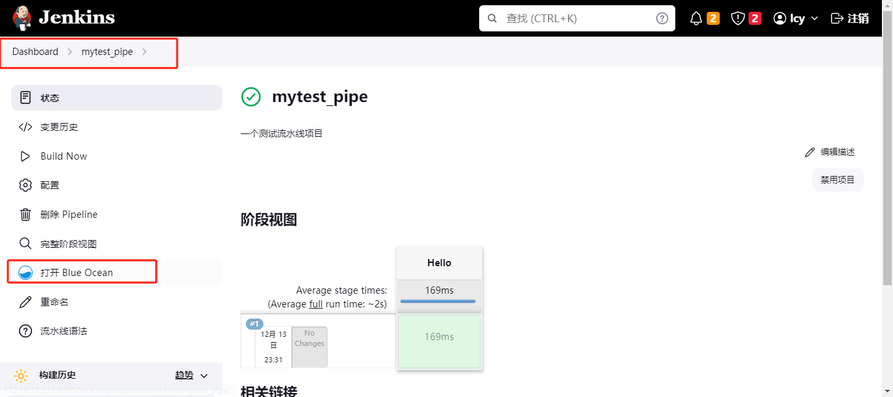The width and height of the screenshot is (893, 397).
Task: Expand the breadcrumb chevron after mytest_pipe
Action: click(144, 52)
